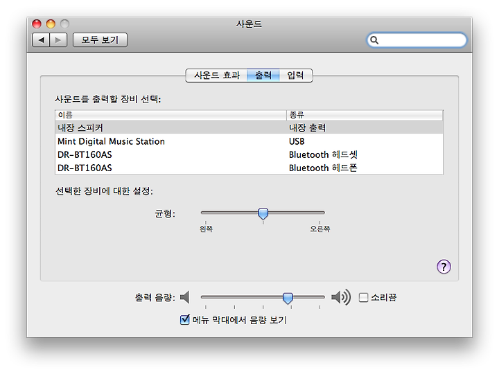Screen dimensions: 499x374
Task: Click the USB type cell
Action: click(x=297, y=141)
